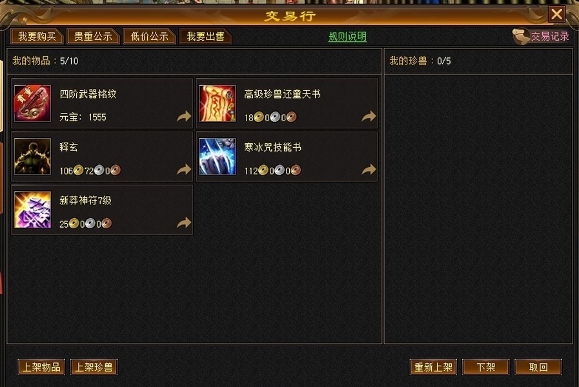Click share arrow on 高级珍兽还童天书 listing
This screenshot has width=579, height=387.
[369, 117]
